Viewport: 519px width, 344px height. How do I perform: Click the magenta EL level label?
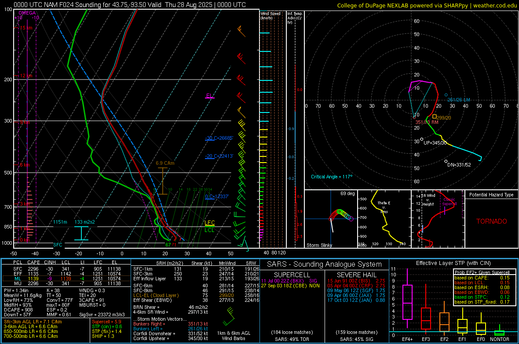209,96
